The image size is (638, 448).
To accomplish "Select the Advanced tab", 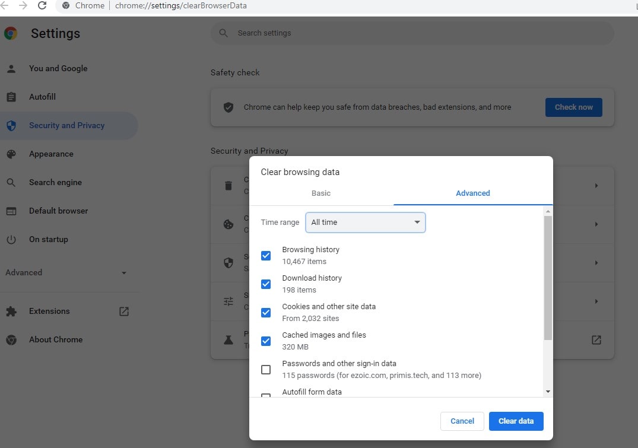I will click(472, 193).
